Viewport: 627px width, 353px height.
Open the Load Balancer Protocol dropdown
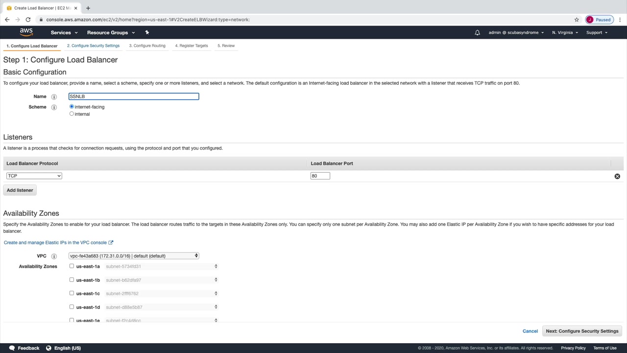click(x=34, y=176)
